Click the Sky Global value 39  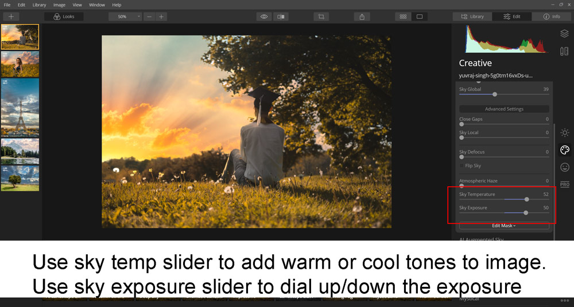point(546,89)
